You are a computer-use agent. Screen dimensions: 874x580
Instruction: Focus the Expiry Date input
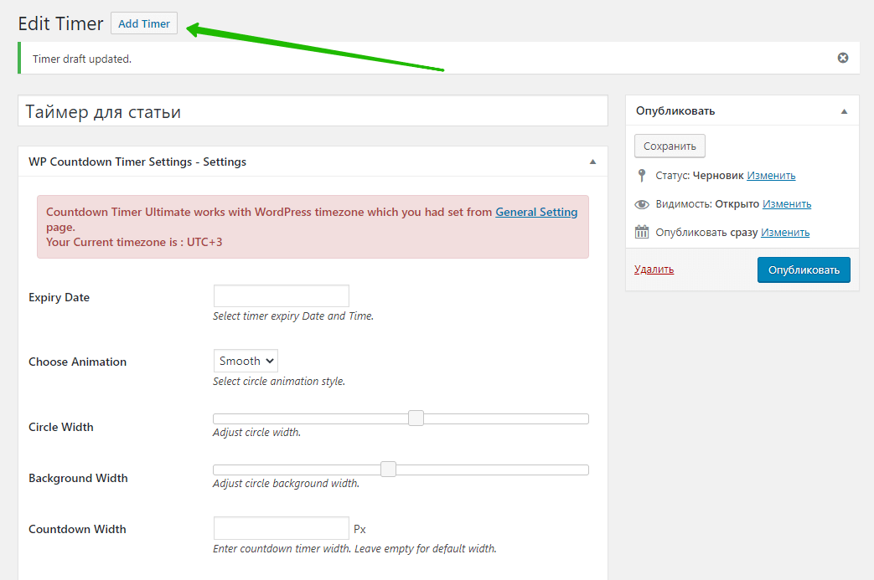coord(282,296)
